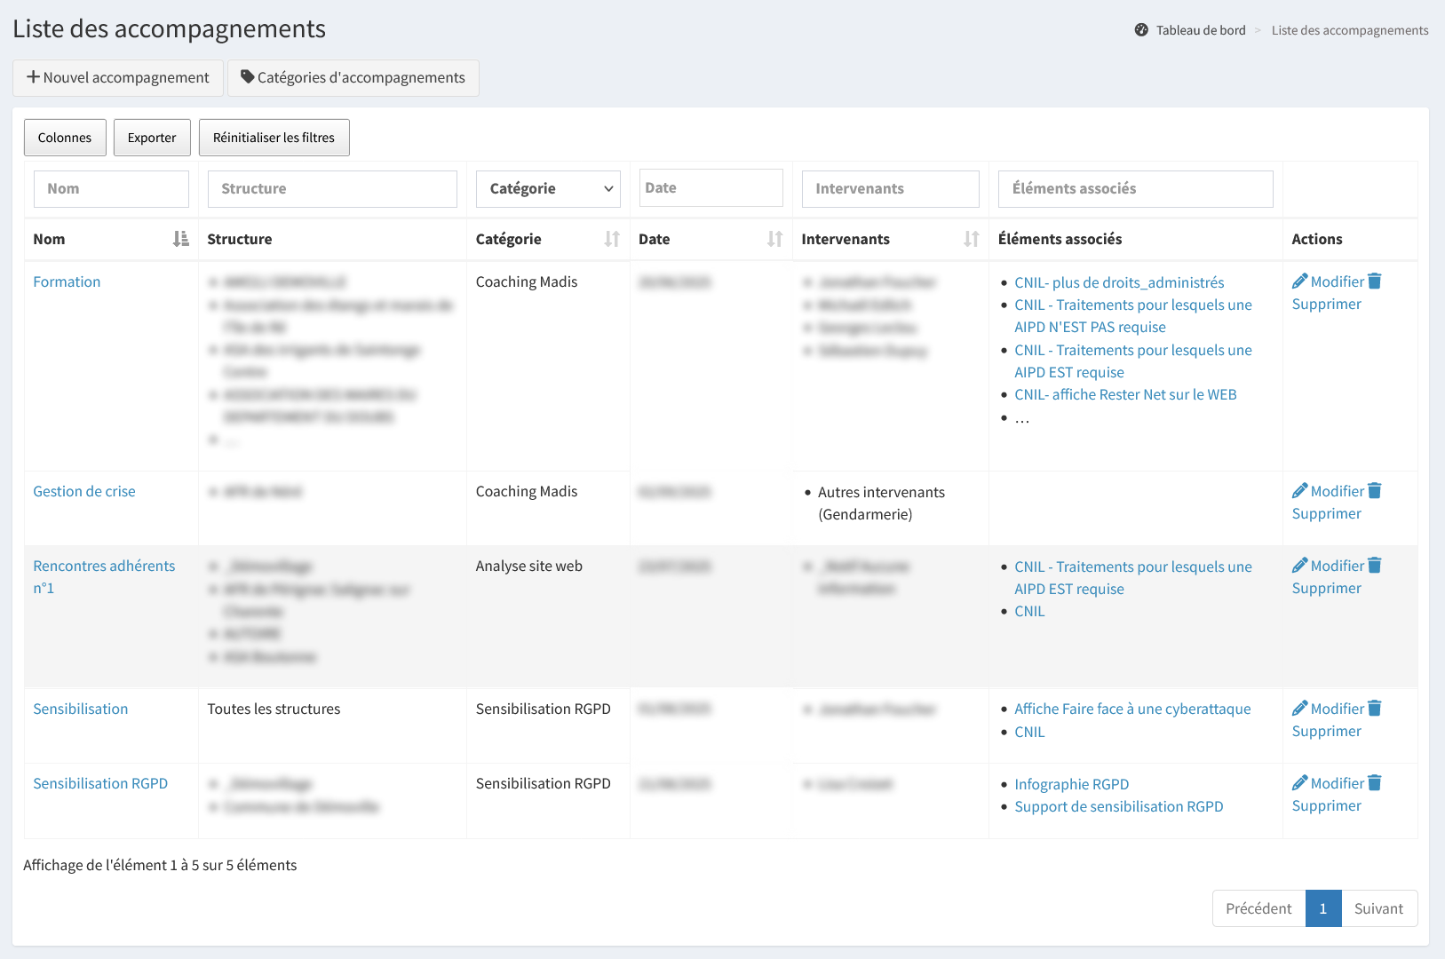Focus the Nom filter field
The width and height of the screenshot is (1445, 959).
(x=111, y=188)
